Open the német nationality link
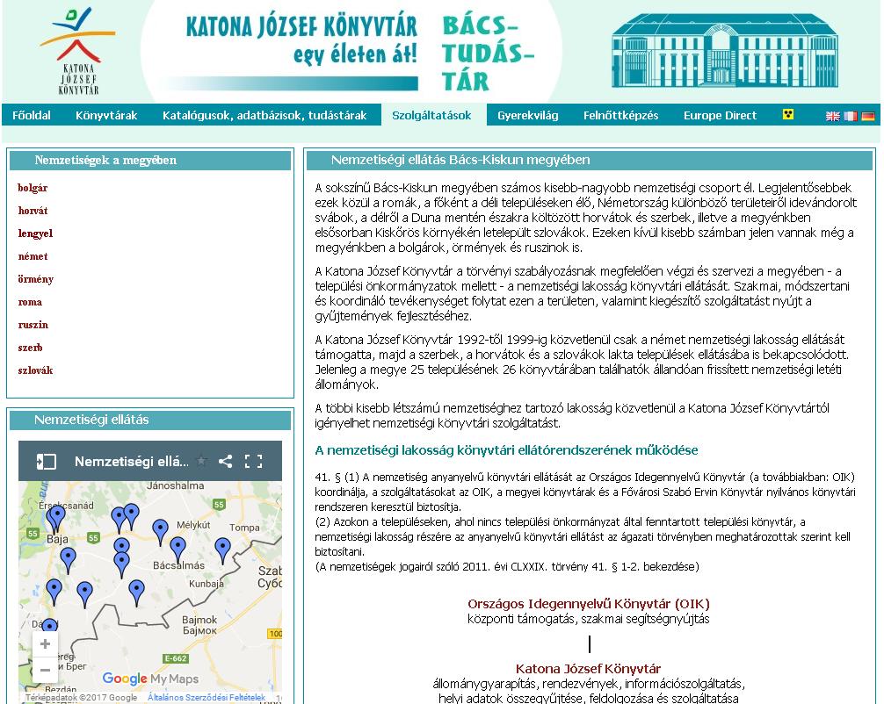Viewport: 884px width, 704px height. 33,256
